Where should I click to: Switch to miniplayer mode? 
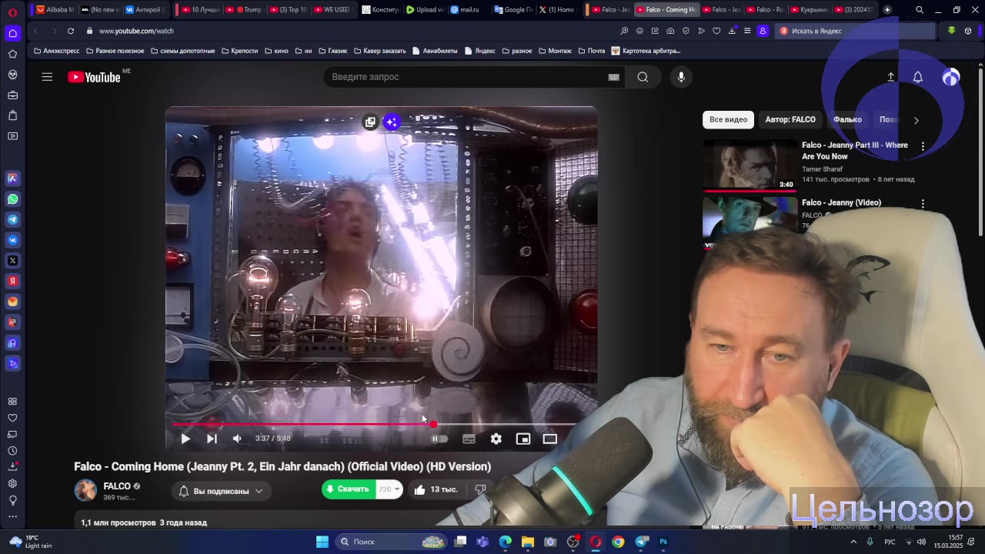[x=523, y=439]
